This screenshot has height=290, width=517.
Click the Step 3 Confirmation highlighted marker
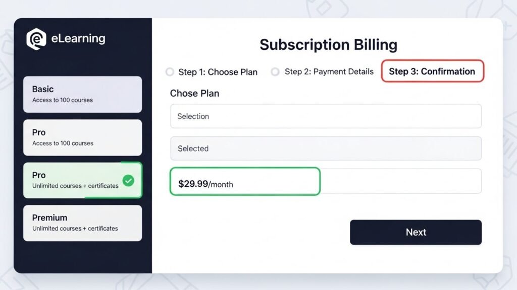tap(432, 71)
